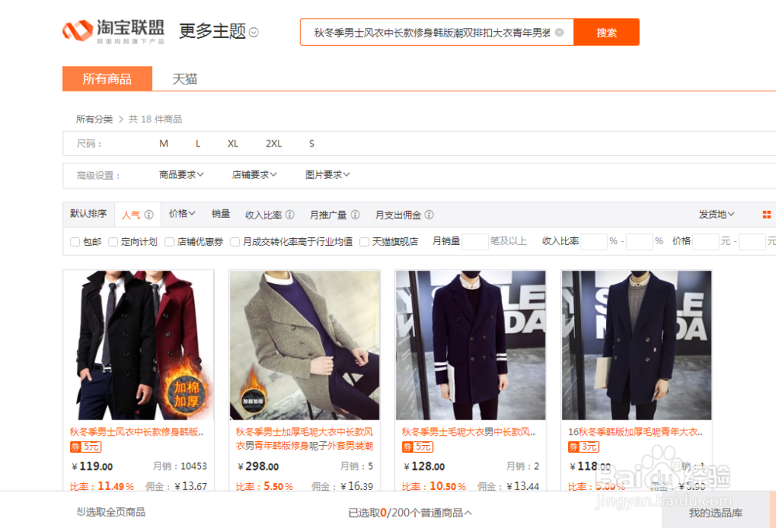The height and width of the screenshot is (528, 776).
Task: Click price ¥298.00
Action: point(258,466)
